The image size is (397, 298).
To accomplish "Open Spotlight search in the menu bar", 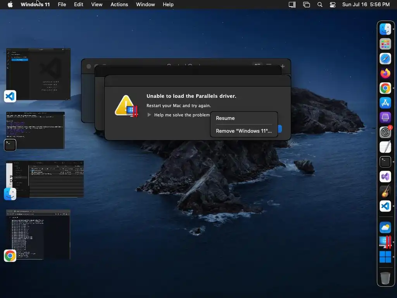I will [320, 5].
